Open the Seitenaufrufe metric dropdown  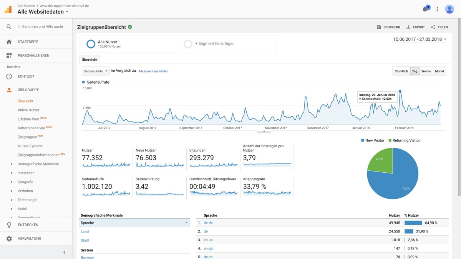(96, 71)
